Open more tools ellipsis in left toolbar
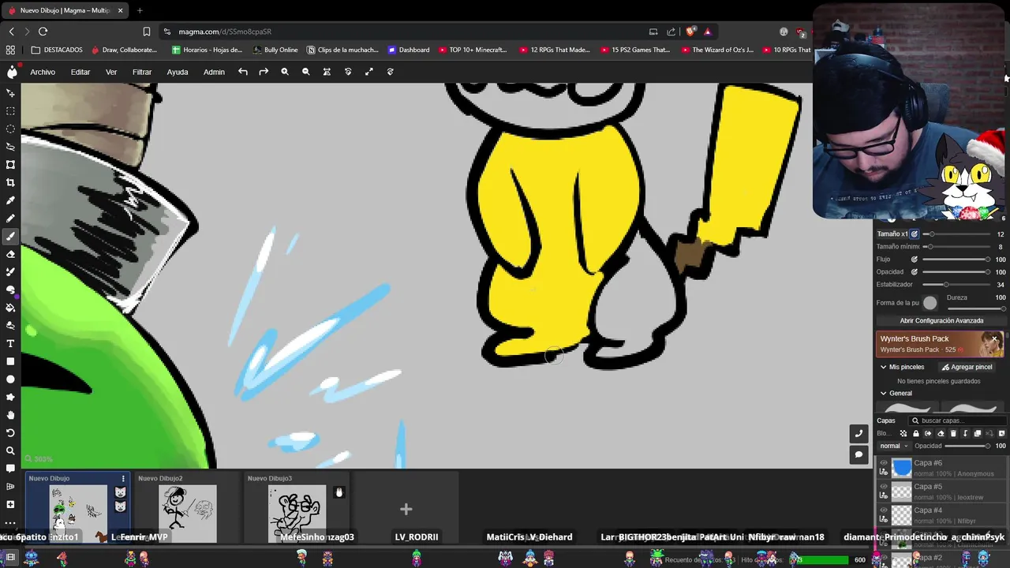Image resolution: width=1010 pixels, height=568 pixels. [x=10, y=522]
